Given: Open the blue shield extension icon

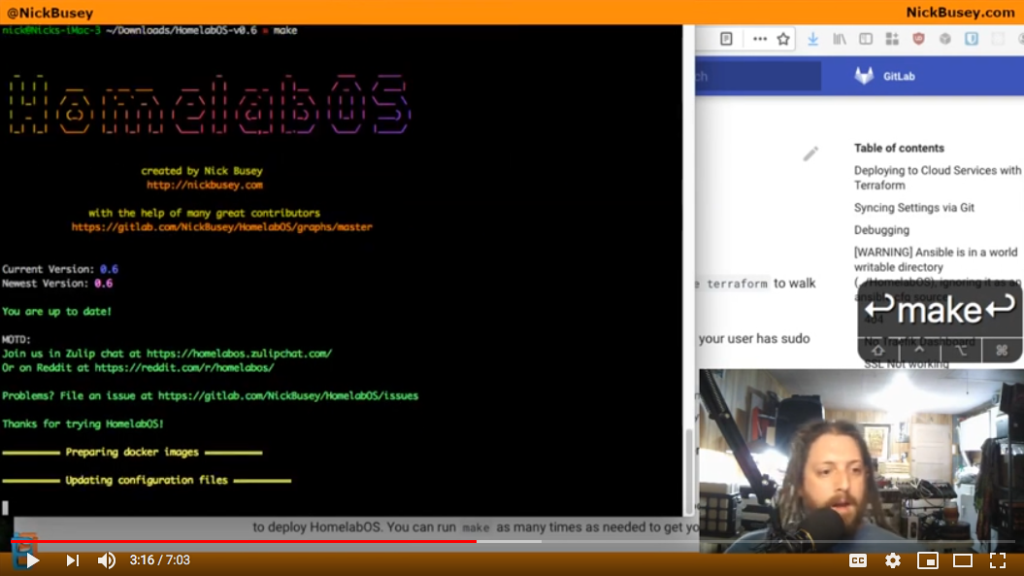Looking at the screenshot, I should tap(972, 39).
